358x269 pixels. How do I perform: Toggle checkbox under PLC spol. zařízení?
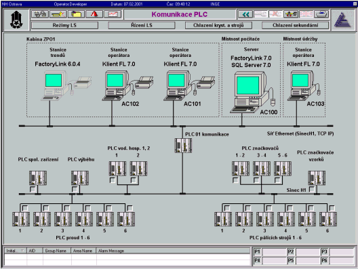pyautogui.click(x=33, y=189)
